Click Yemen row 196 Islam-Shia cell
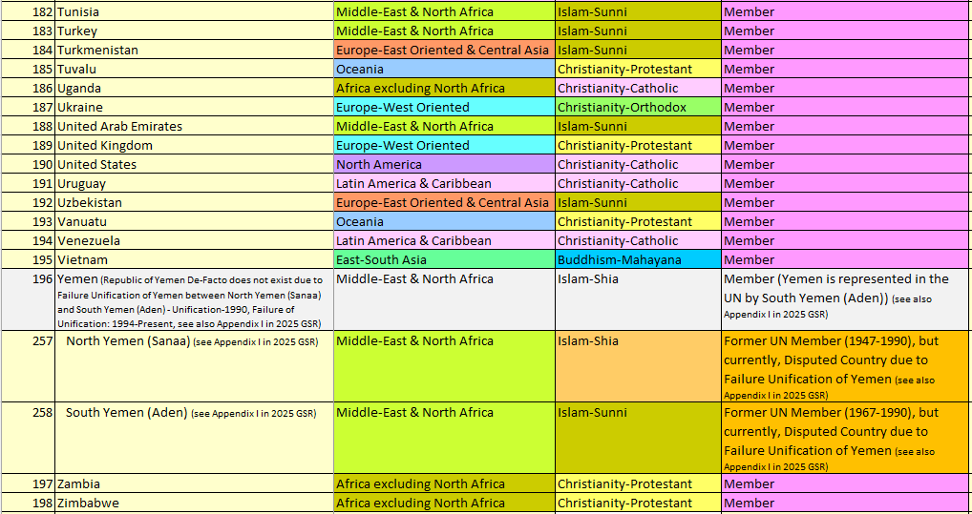This screenshot has height=514, width=972. click(x=639, y=299)
